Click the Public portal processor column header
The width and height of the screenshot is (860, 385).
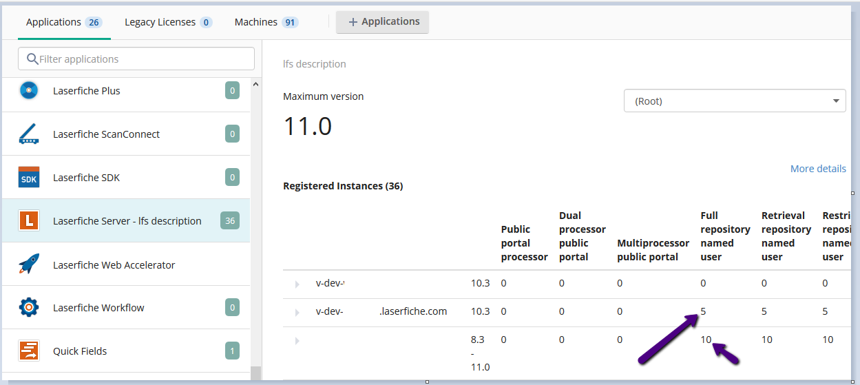coord(524,243)
